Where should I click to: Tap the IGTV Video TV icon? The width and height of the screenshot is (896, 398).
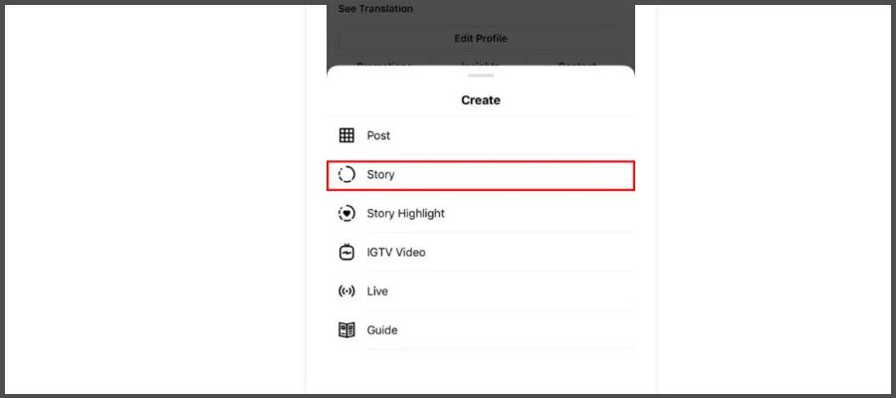click(x=346, y=252)
